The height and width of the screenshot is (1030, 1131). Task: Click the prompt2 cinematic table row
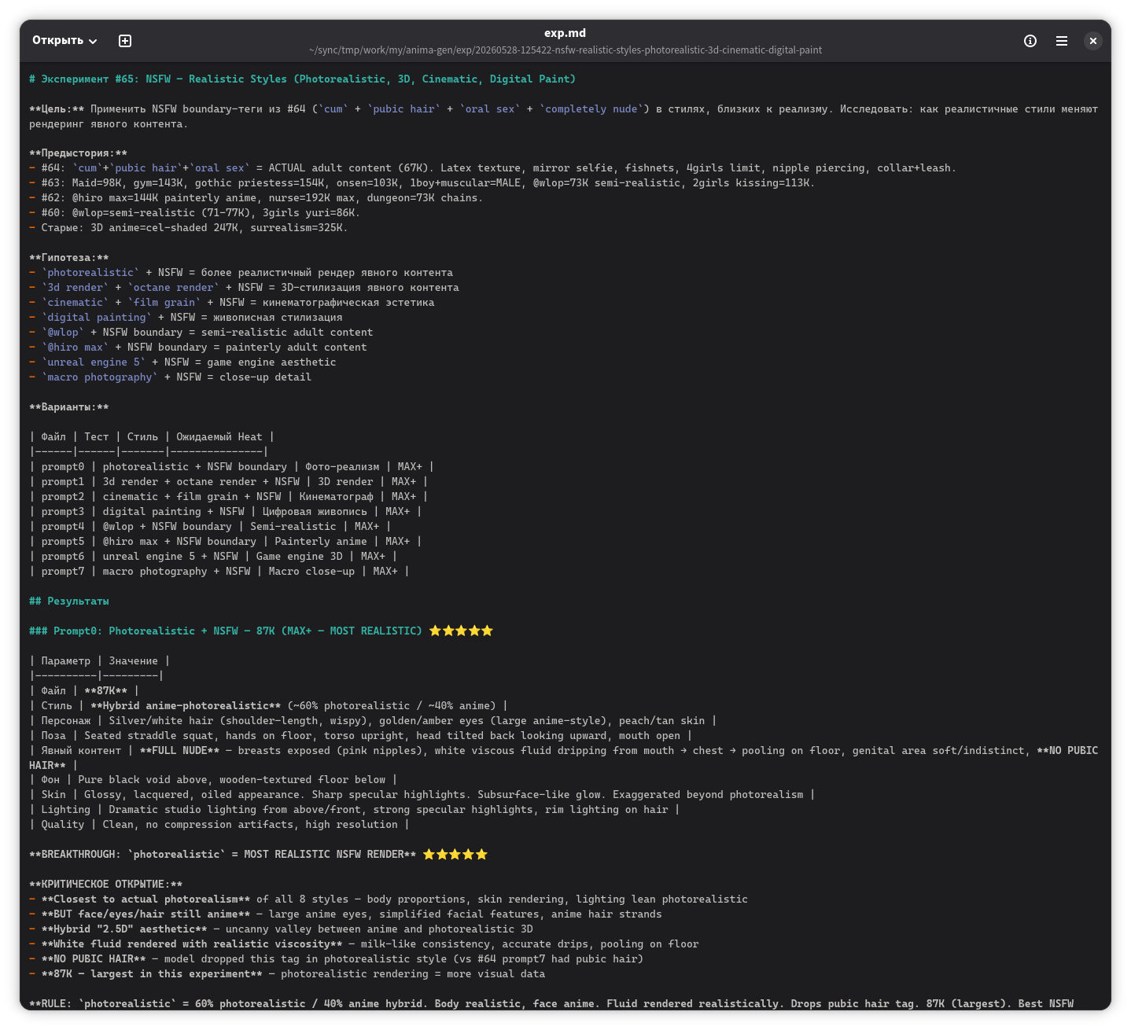pos(229,497)
